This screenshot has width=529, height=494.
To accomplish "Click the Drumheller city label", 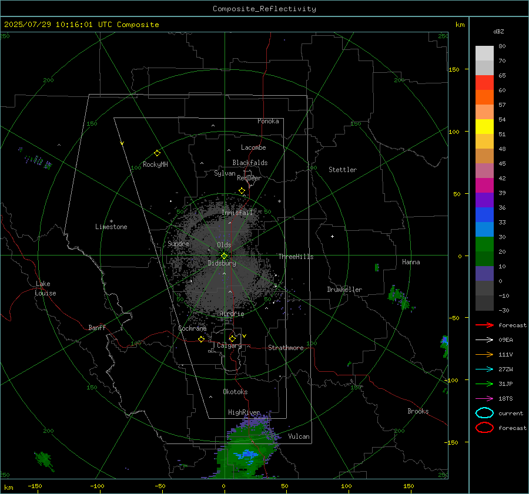I will pos(344,290).
